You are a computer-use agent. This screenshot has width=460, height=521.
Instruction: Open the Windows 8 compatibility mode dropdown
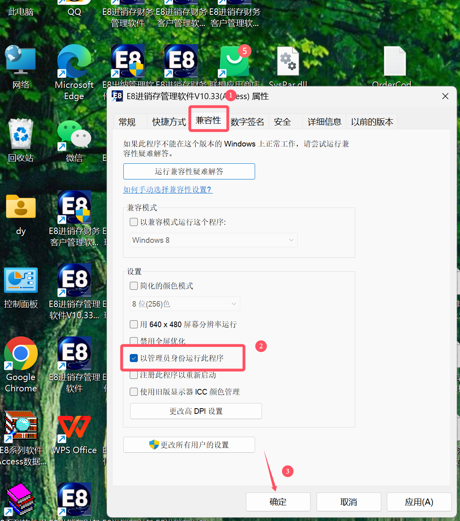[x=213, y=240]
